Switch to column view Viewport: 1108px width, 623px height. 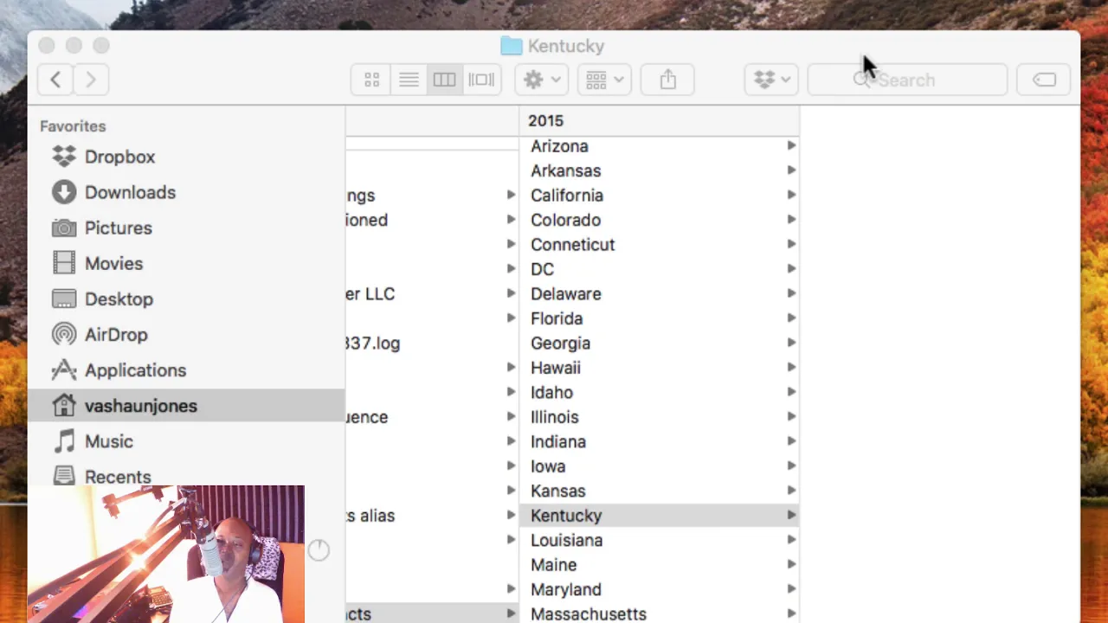(x=444, y=80)
